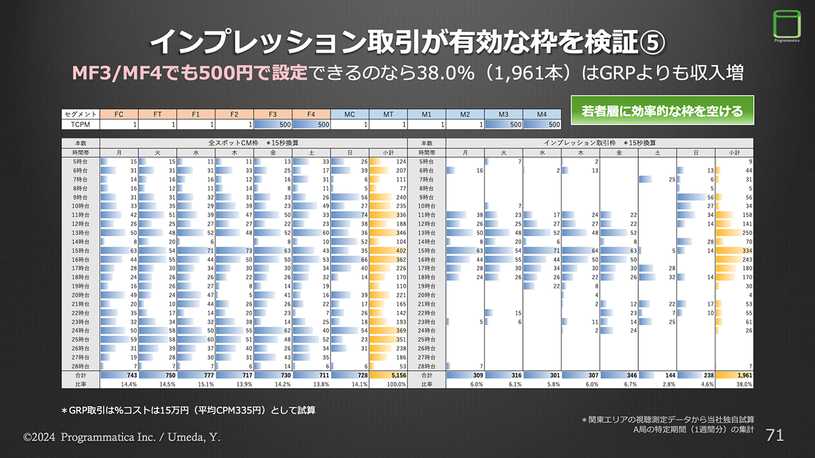Select the TCPM row label

[x=80, y=124]
